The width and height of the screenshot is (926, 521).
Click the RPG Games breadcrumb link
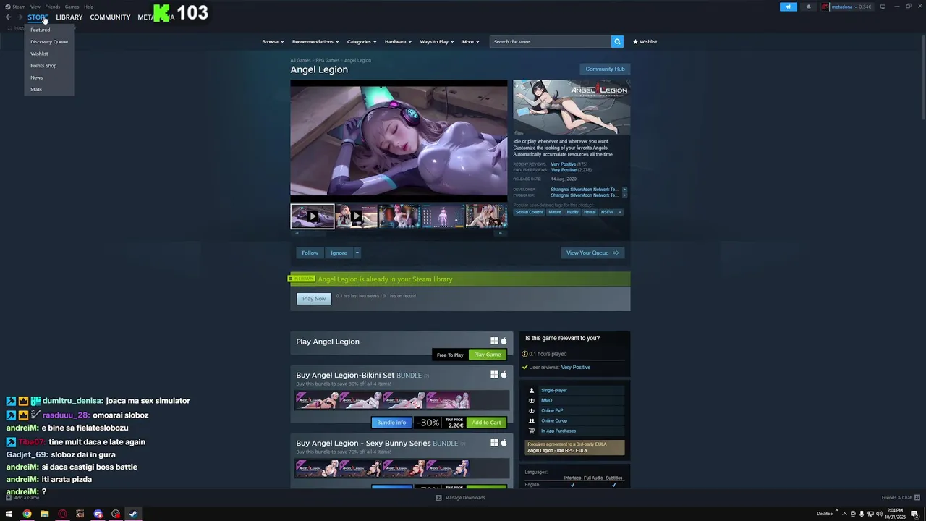tap(327, 60)
